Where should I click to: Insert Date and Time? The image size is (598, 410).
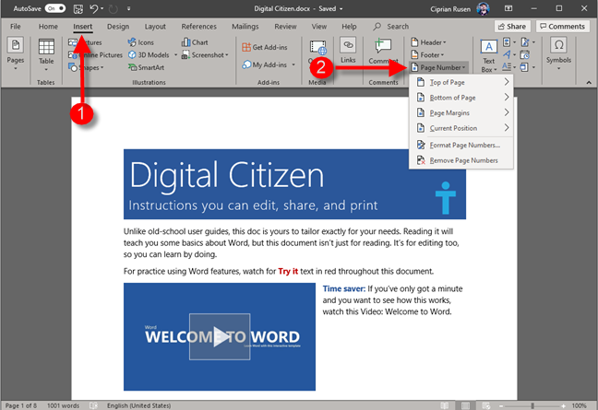click(525, 54)
